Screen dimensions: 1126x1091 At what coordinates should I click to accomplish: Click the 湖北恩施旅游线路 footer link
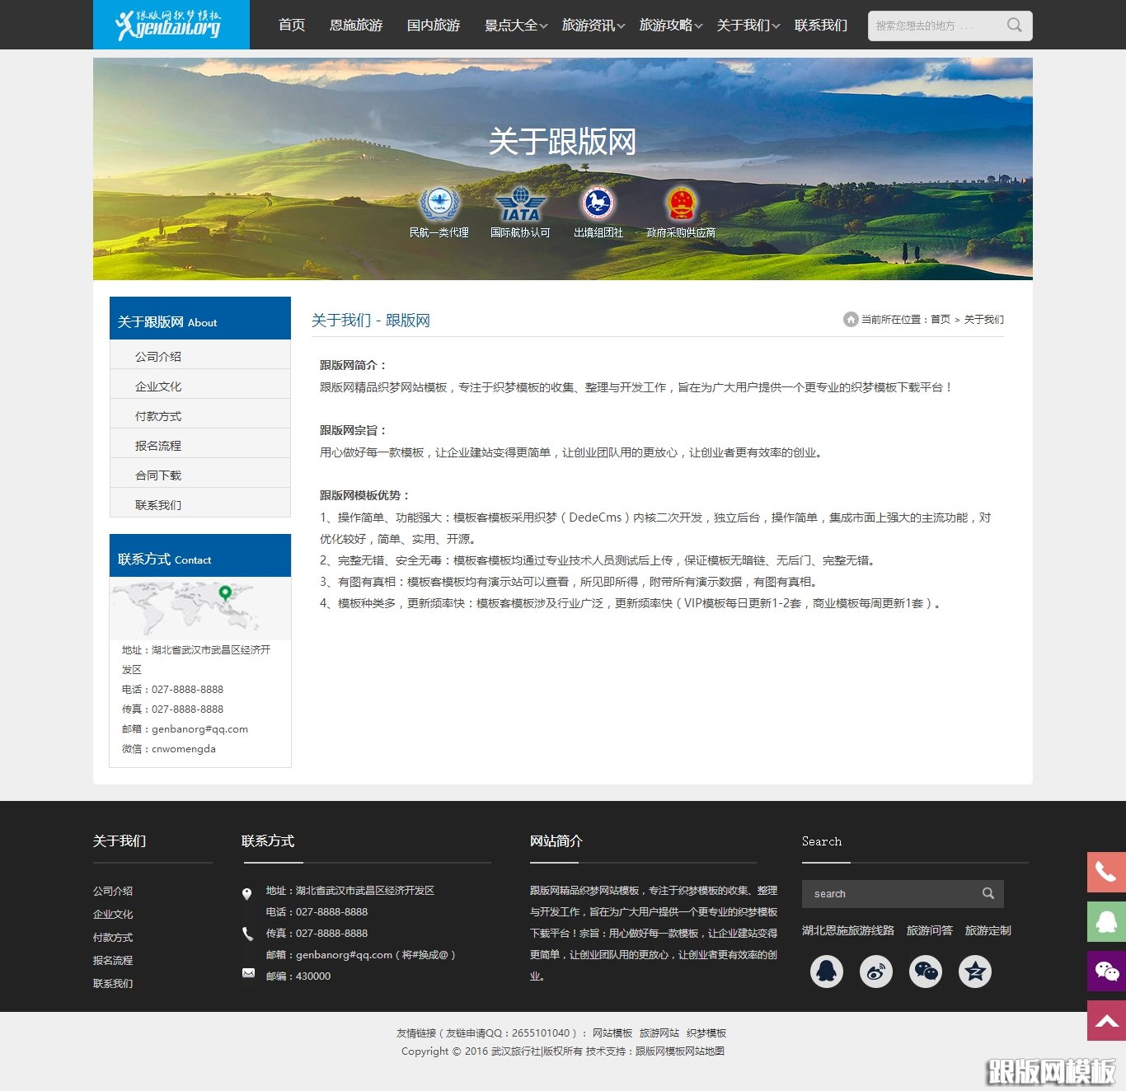847,930
